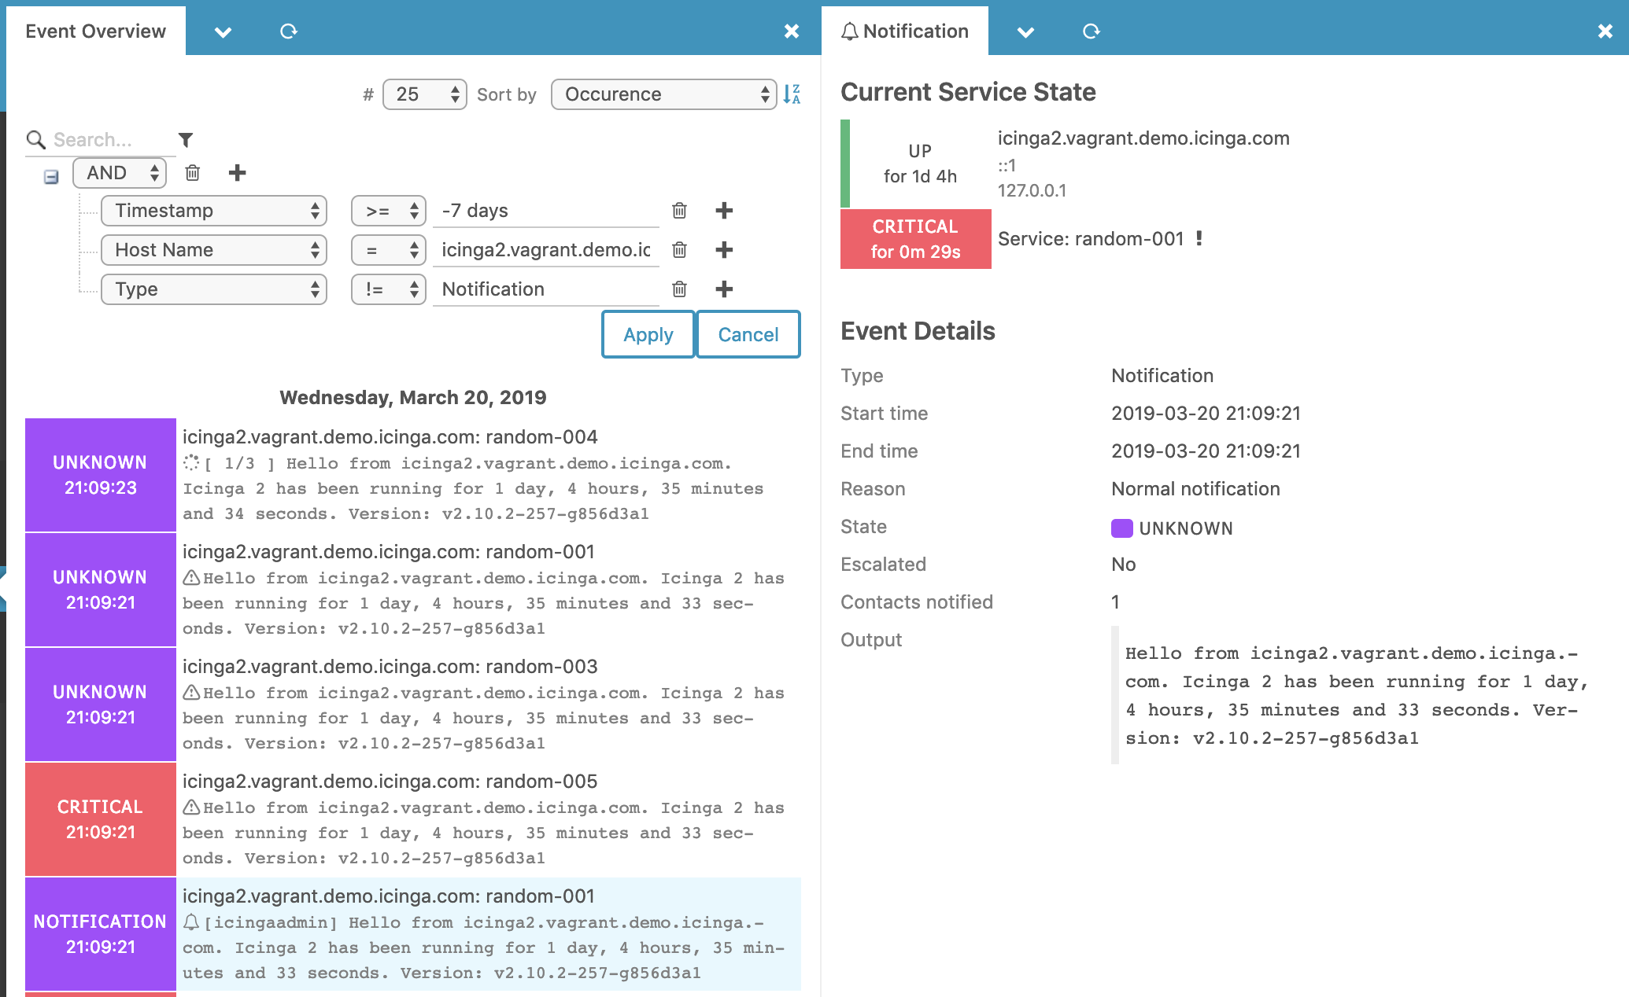Delete the Timestamp filter rule
Image resolution: width=1629 pixels, height=997 pixels.
coord(678,211)
